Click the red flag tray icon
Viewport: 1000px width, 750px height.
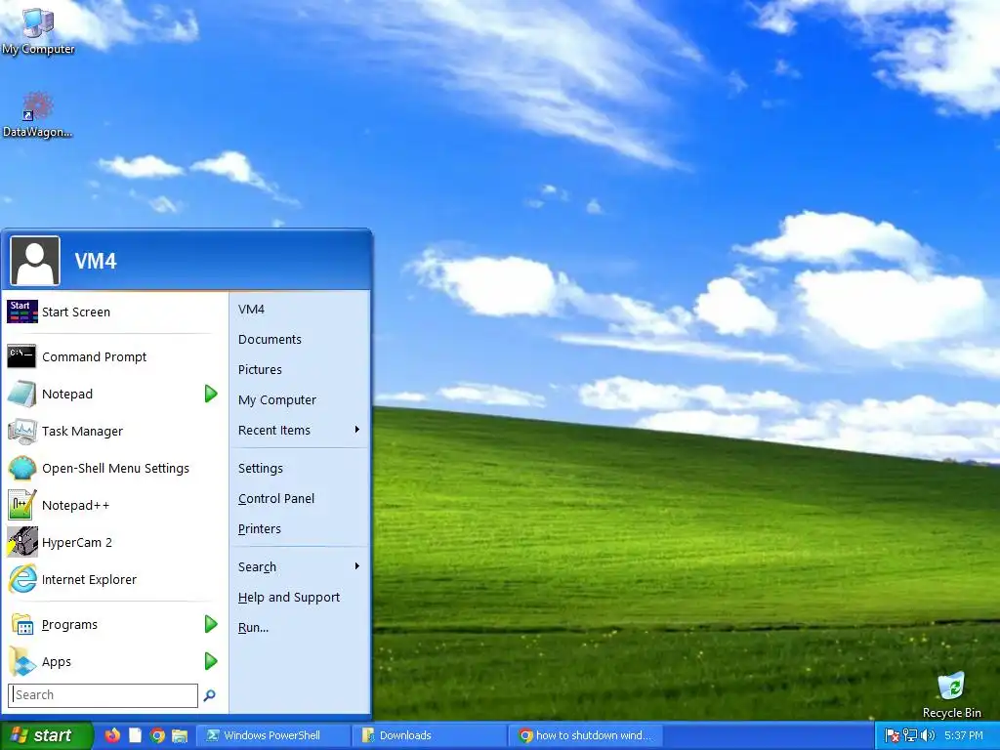click(893, 736)
